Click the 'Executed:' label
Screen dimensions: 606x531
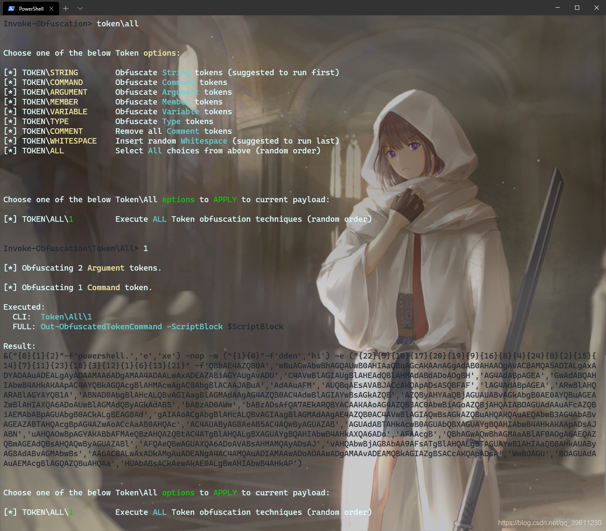point(24,307)
